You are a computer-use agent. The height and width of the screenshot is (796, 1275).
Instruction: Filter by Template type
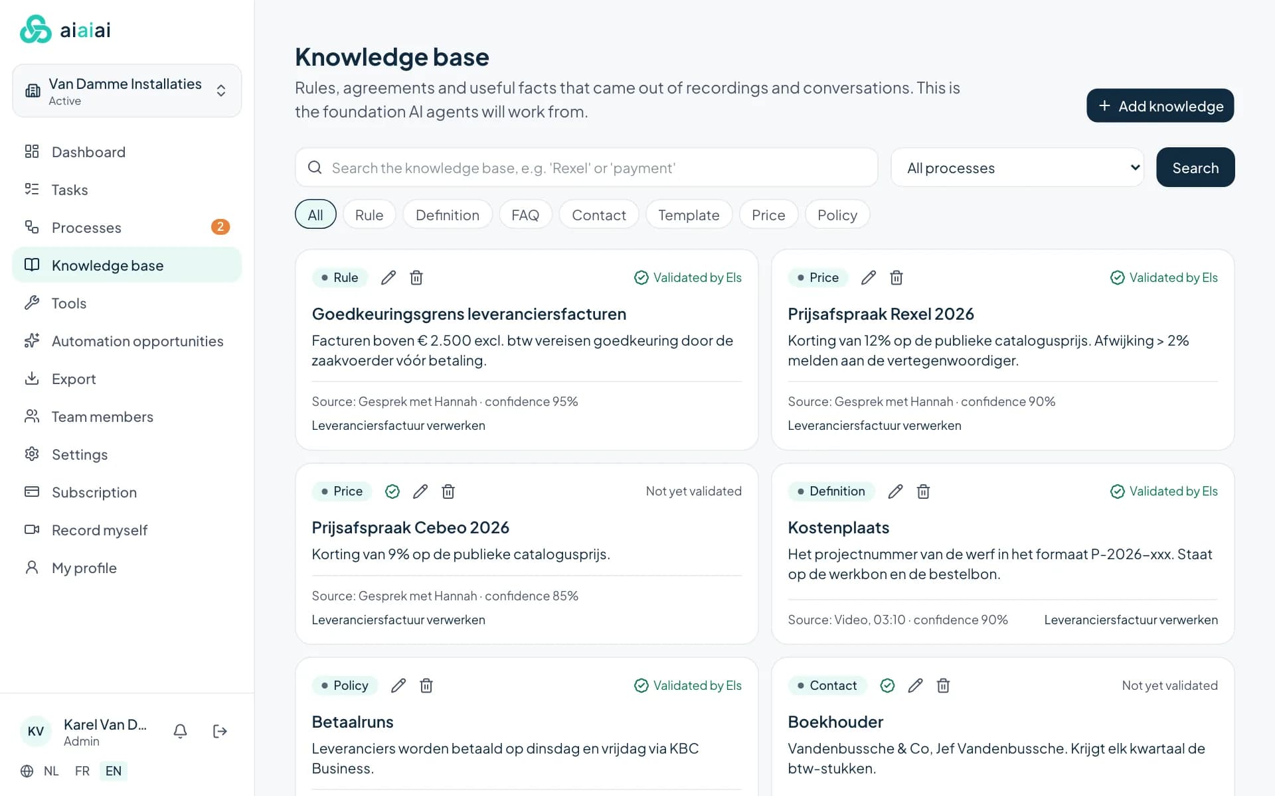click(689, 214)
